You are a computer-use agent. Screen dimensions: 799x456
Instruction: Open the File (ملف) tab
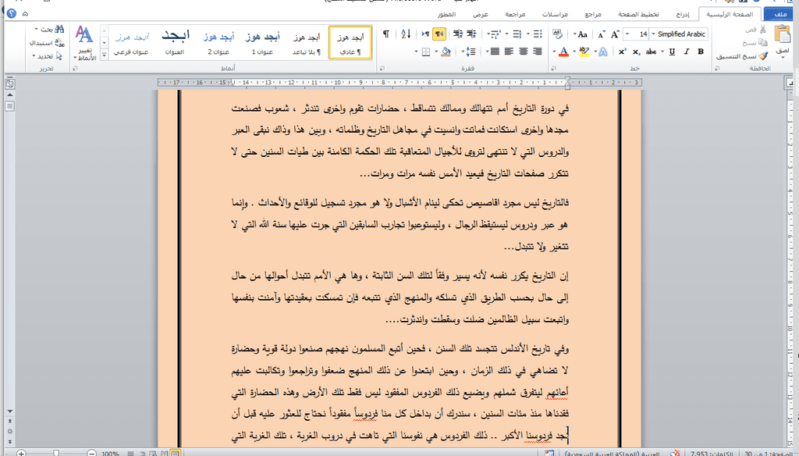pos(779,14)
